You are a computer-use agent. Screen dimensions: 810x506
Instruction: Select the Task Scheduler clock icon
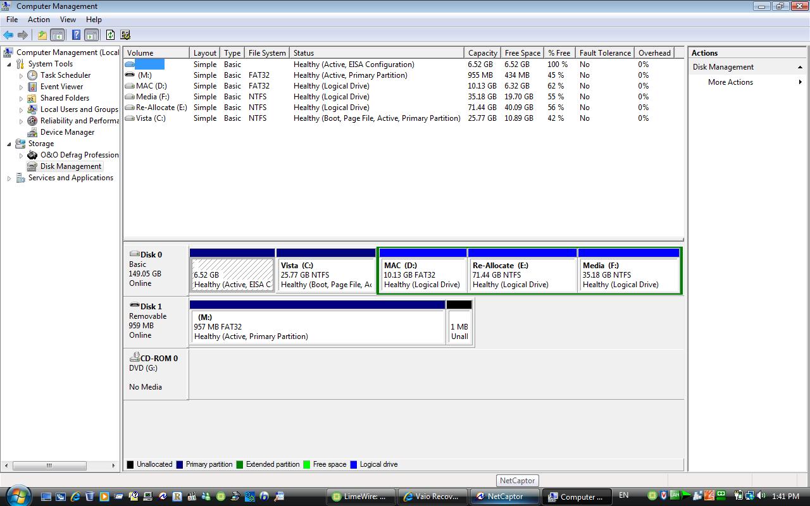(32, 75)
